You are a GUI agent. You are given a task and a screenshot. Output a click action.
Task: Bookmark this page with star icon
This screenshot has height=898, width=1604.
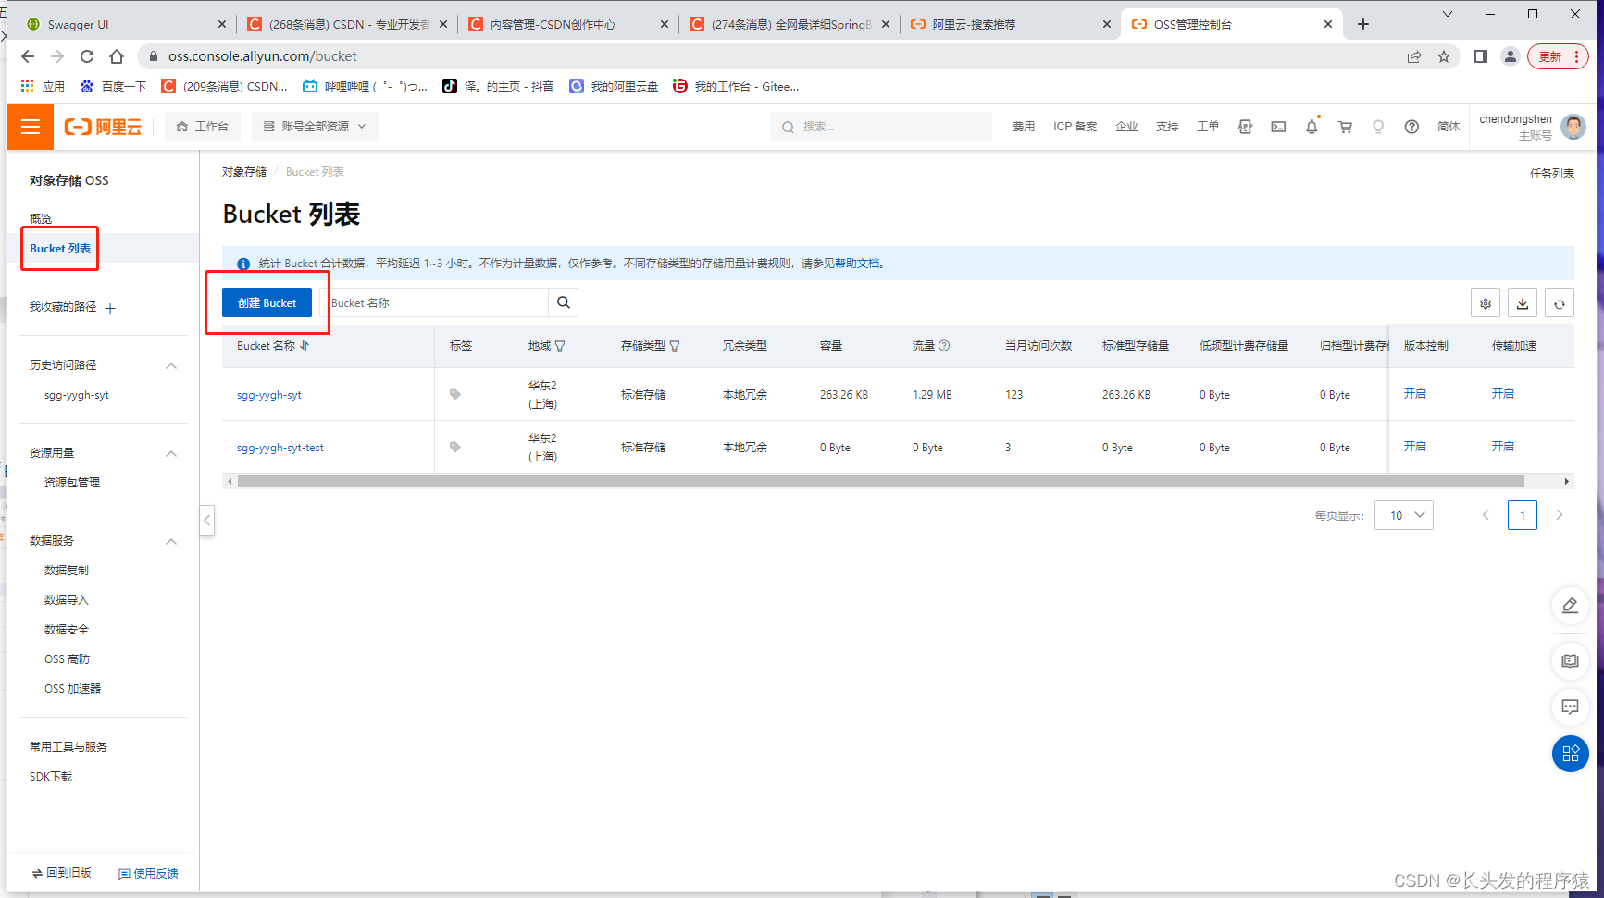point(1444,56)
